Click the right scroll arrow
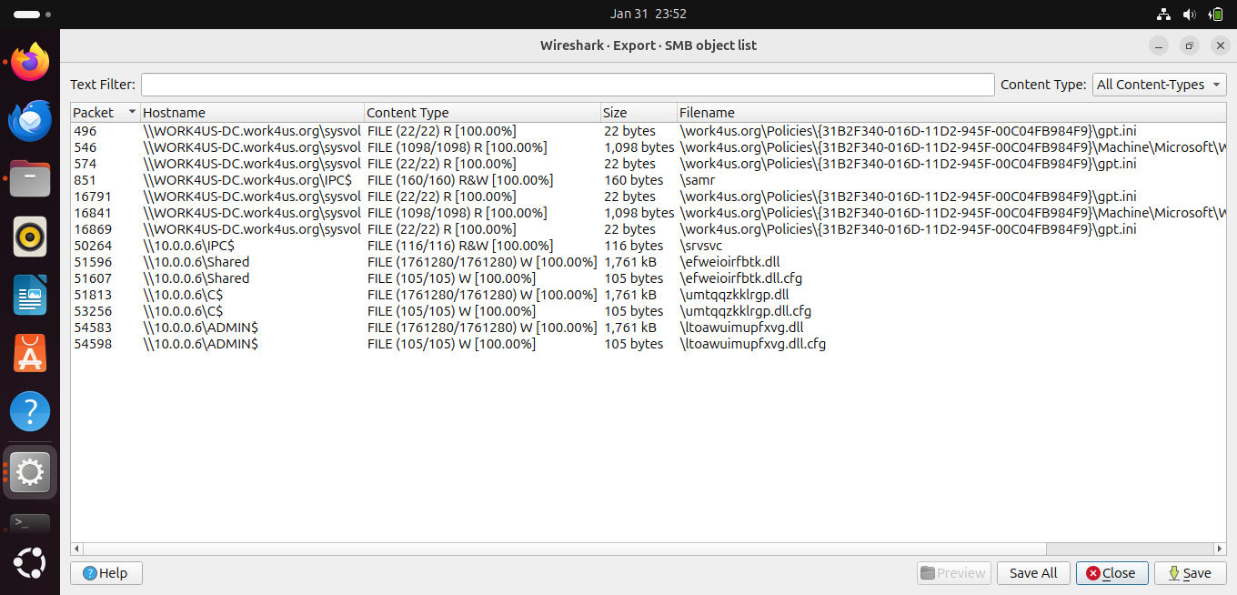The width and height of the screenshot is (1237, 595). pos(1221,549)
